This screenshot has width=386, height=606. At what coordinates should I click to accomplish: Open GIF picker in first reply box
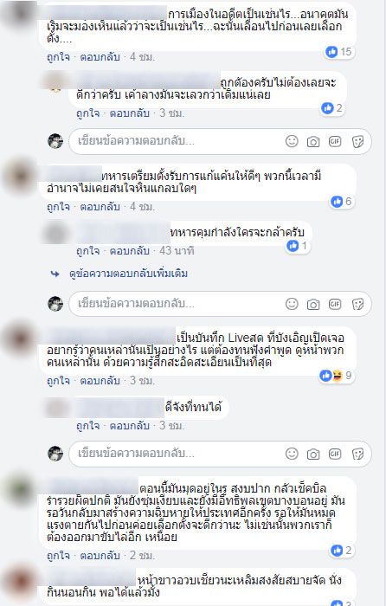click(335, 141)
